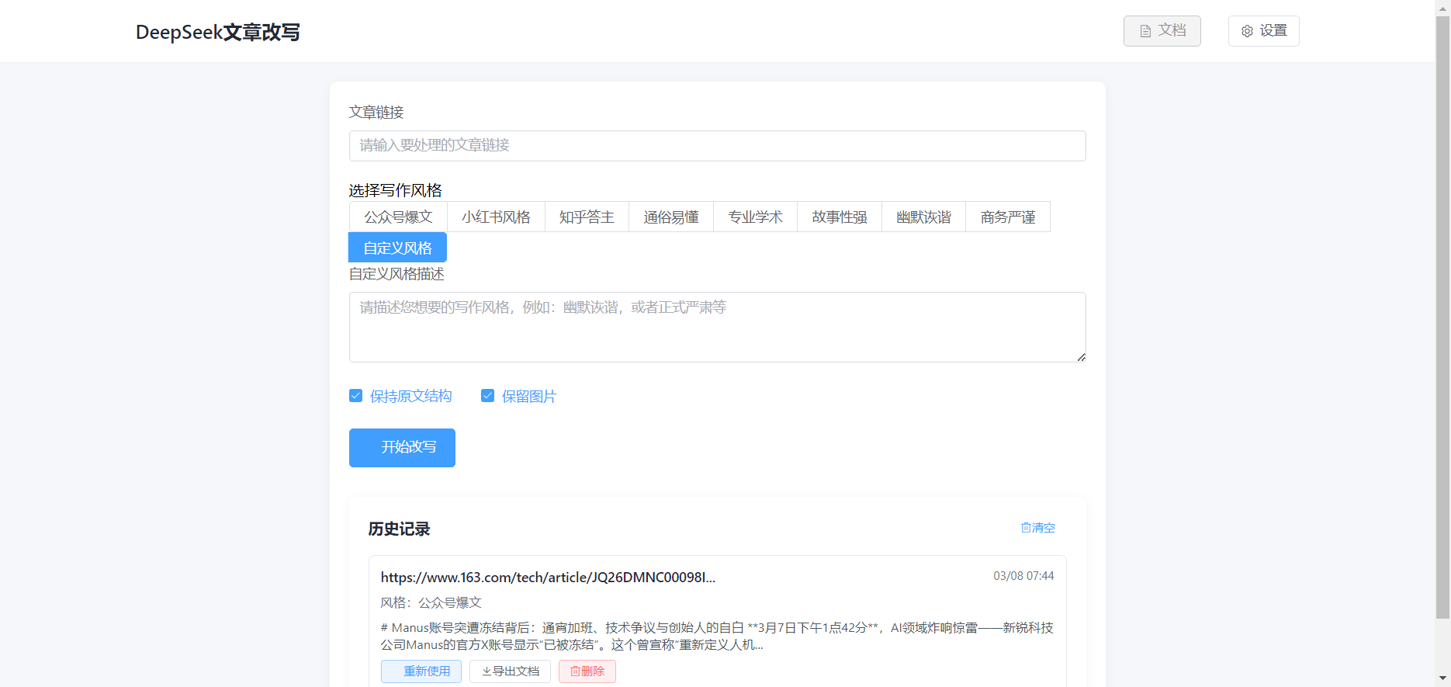Click the gear icon in the 设置 button

(x=1247, y=31)
